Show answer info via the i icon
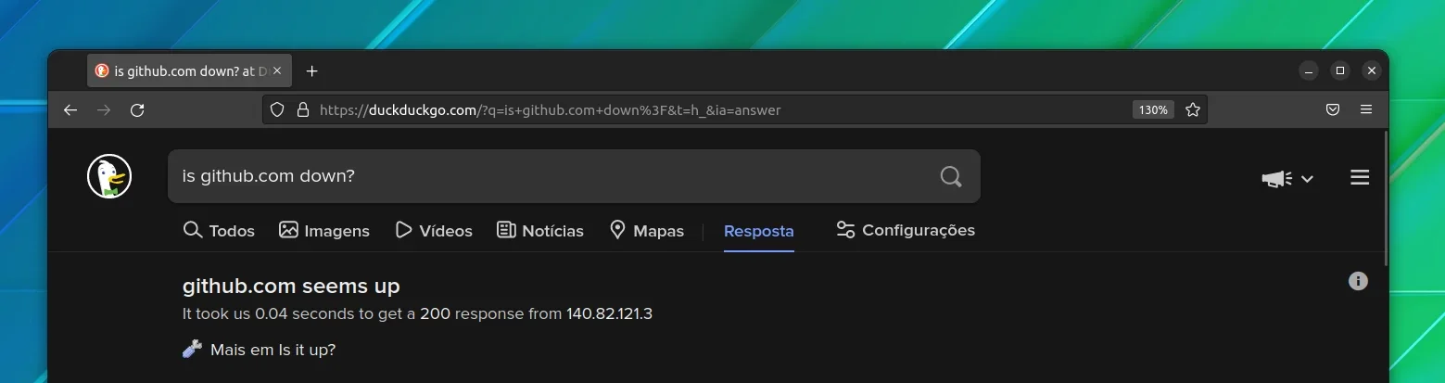The width and height of the screenshot is (1445, 383). 1358,281
